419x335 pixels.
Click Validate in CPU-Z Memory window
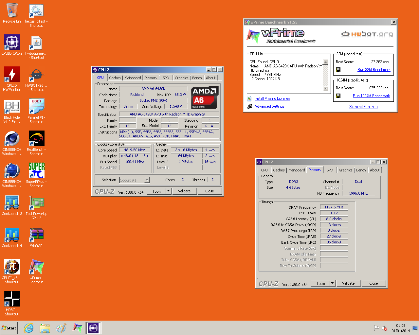point(348,283)
